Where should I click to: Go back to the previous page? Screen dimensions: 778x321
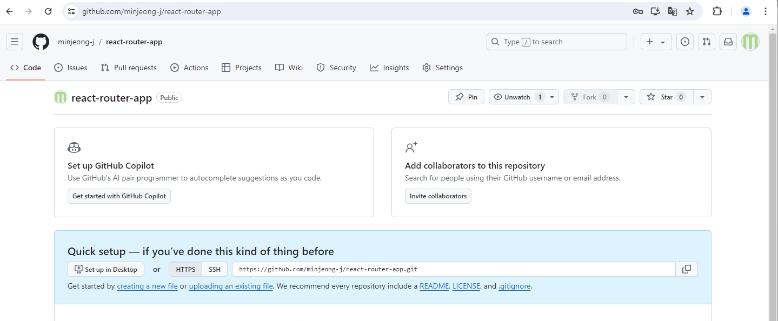pyautogui.click(x=9, y=11)
